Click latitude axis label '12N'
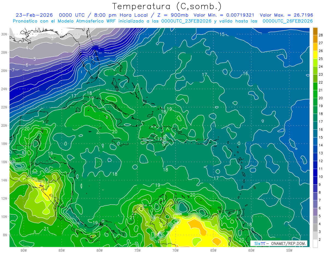 point(4,198)
